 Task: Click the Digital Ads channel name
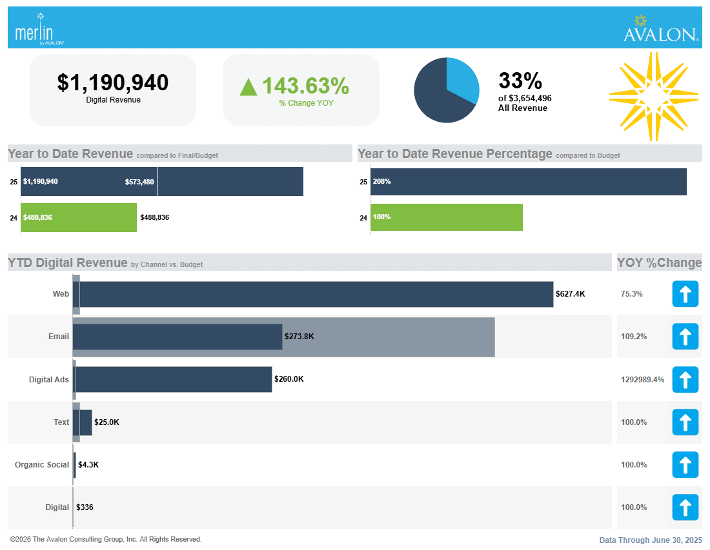click(49, 380)
